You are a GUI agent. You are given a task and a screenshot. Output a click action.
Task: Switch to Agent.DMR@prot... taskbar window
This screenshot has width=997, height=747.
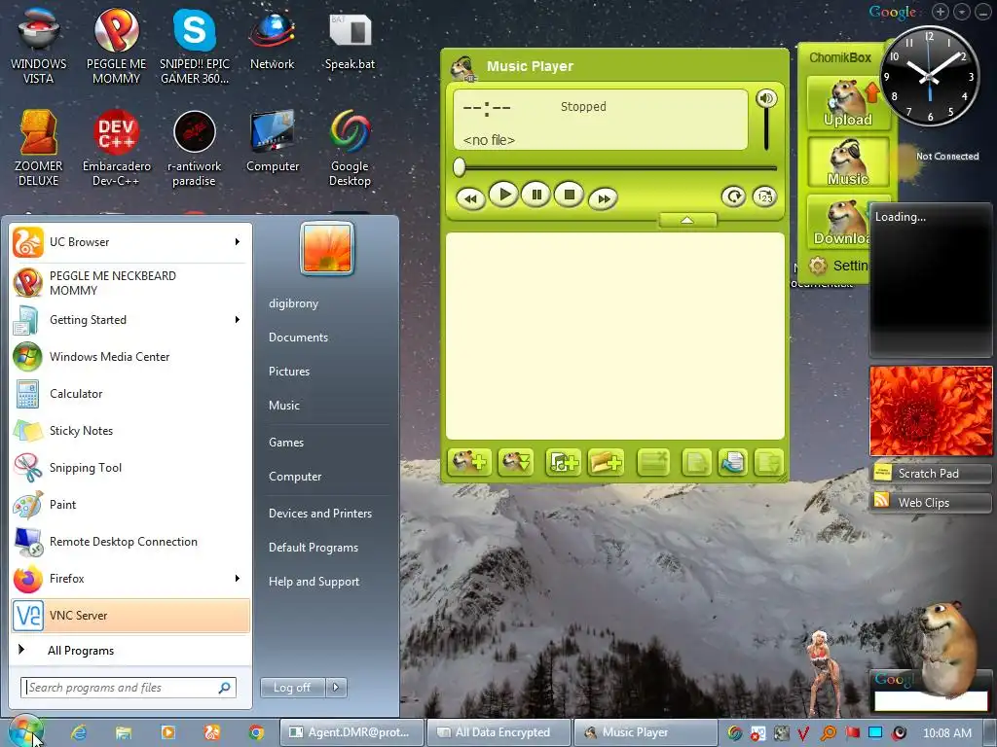click(x=352, y=732)
